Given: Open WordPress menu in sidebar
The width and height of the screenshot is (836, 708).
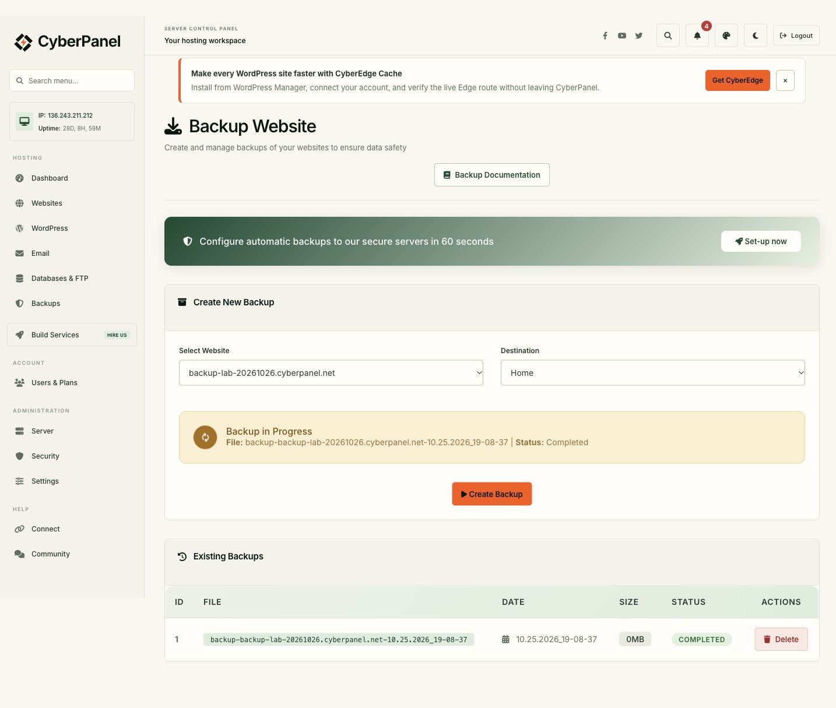Looking at the screenshot, I should pyautogui.click(x=72, y=228).
